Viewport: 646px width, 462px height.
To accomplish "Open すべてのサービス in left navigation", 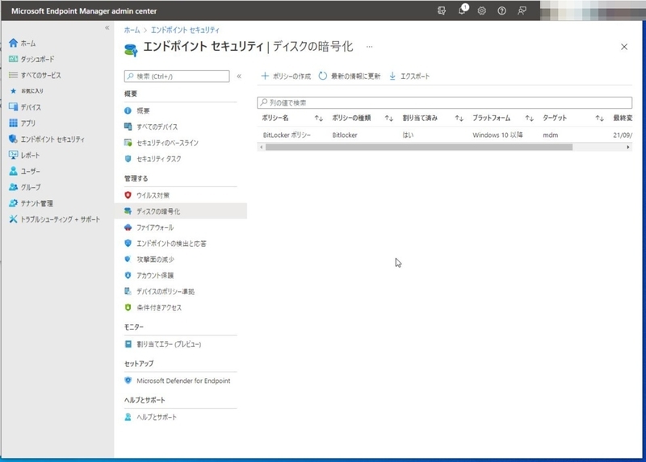I will point(40,75).
